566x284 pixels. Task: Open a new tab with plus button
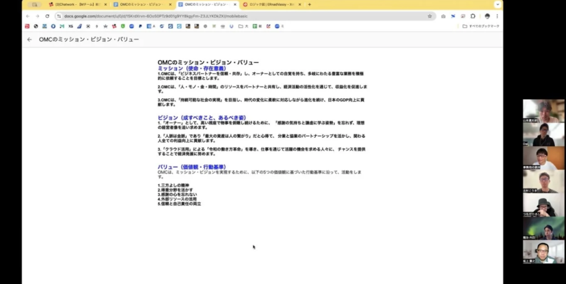[x=310, y=4]
